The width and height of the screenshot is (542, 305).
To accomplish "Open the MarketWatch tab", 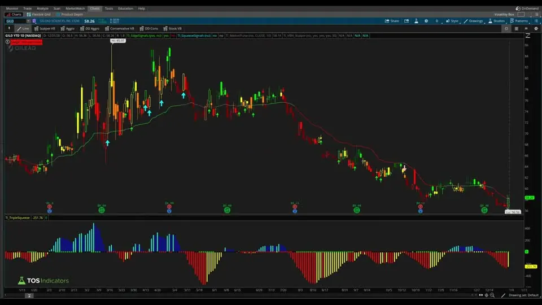I will [75, 8].
